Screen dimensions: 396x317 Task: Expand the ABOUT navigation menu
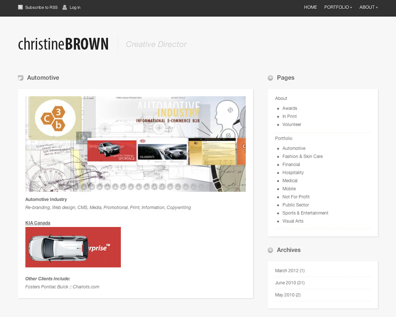click(x=368, y=7)
